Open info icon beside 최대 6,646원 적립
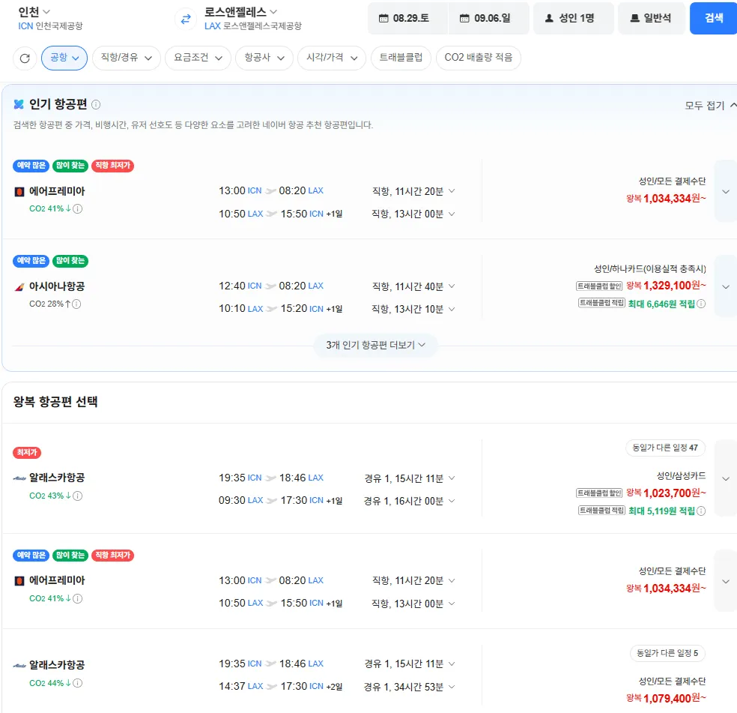Viewport: 737px width, 713px height. (x=701, y=304)
